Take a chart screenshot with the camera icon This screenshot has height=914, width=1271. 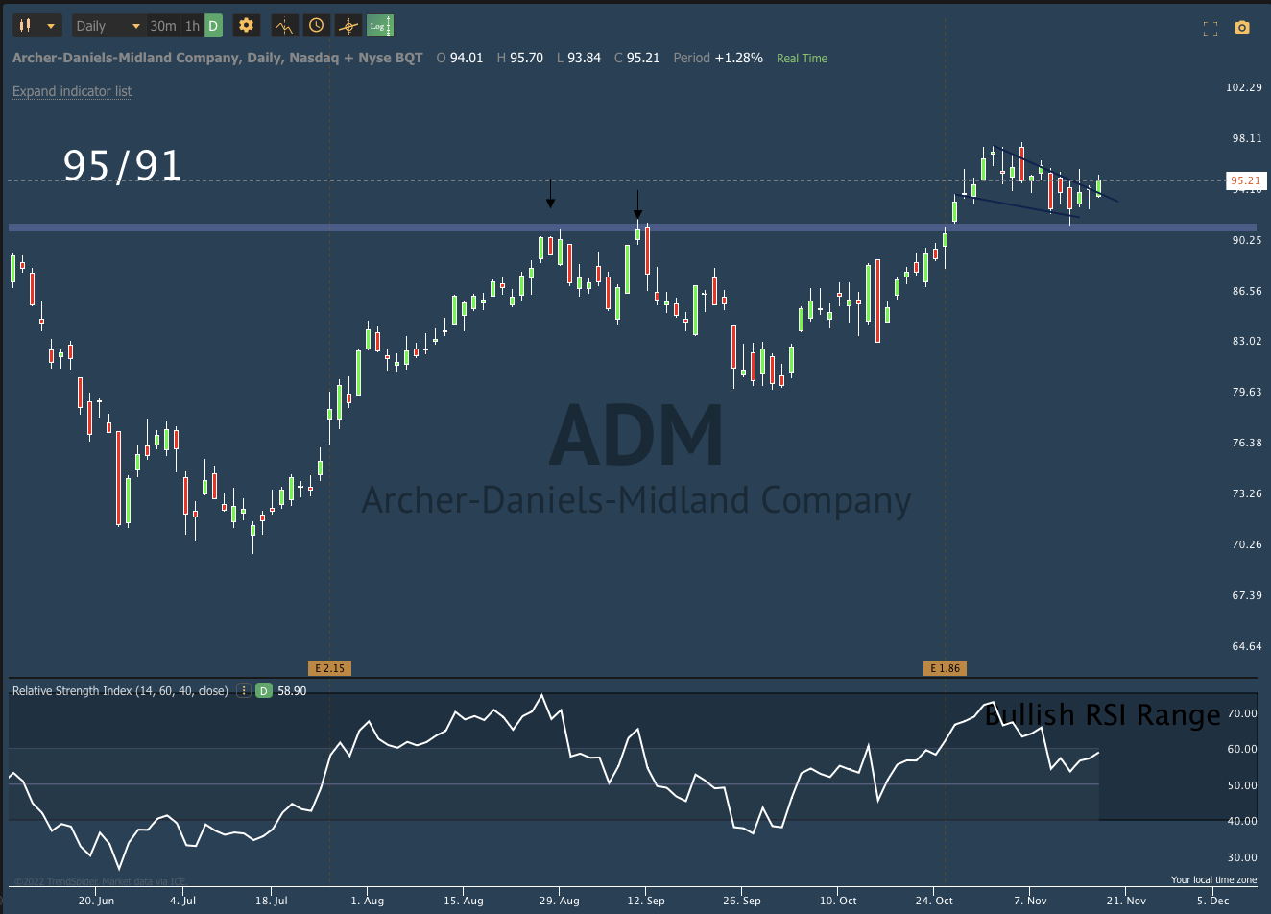click(1242, 29)
